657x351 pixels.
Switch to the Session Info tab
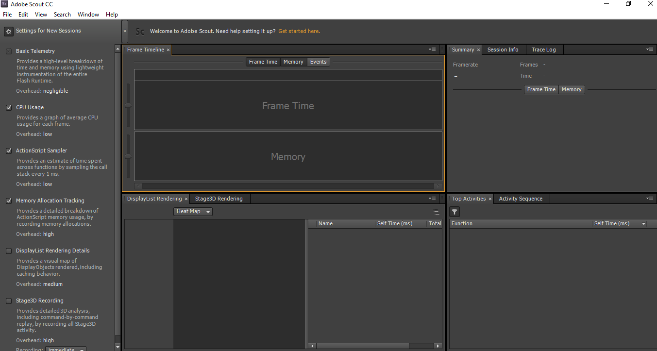click(503, 50)
